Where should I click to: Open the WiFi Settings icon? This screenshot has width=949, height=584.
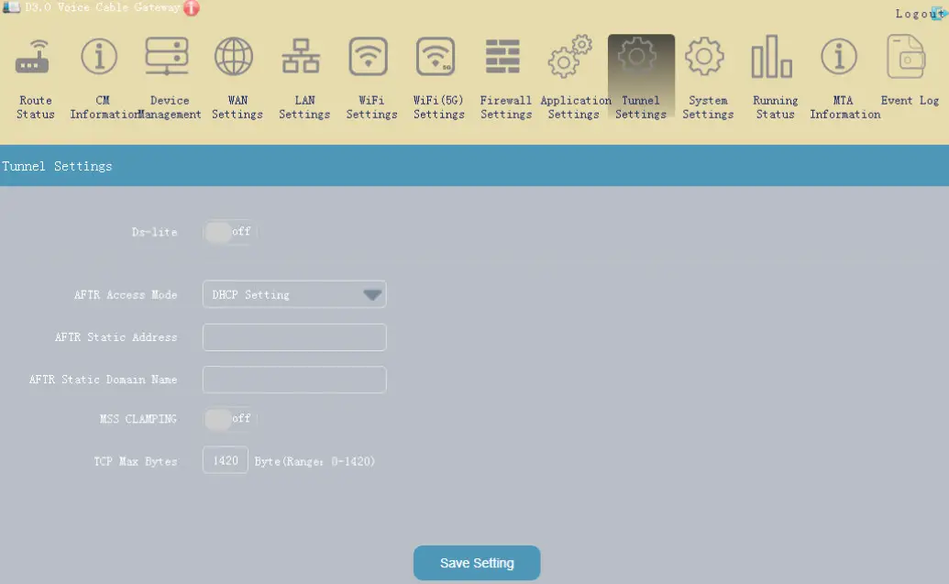point(368,56)
